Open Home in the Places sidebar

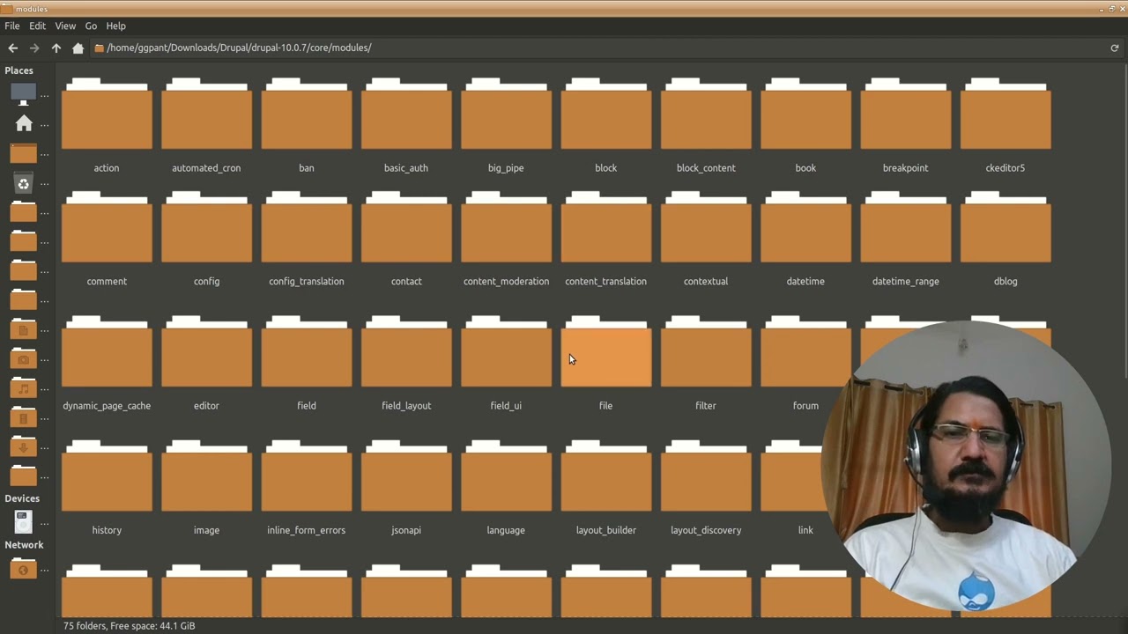point(24,123)
